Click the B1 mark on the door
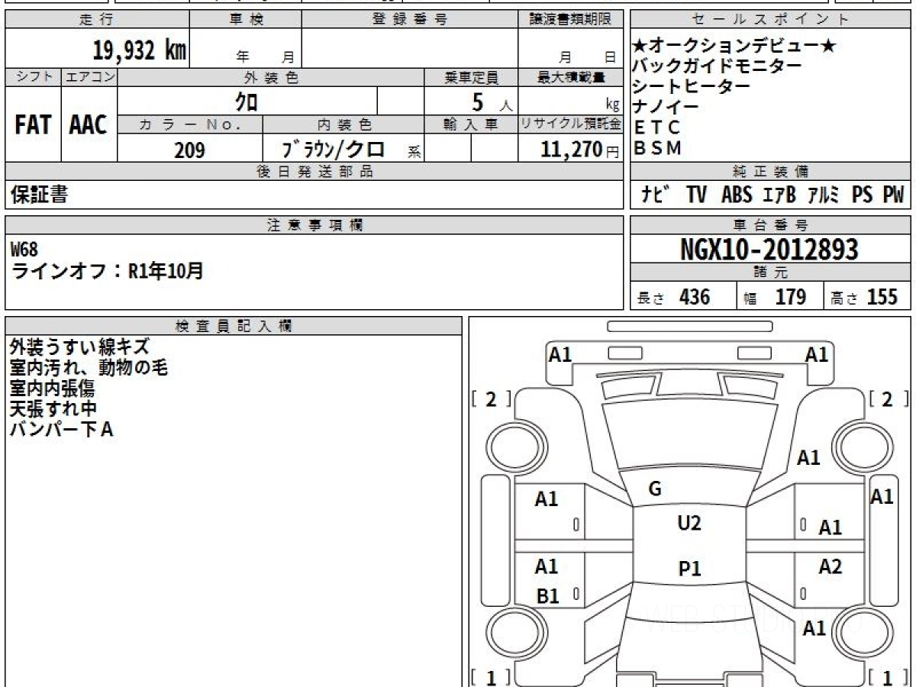Image resolution: width=916 pixels, height=687 pixels. click(547, 597)
